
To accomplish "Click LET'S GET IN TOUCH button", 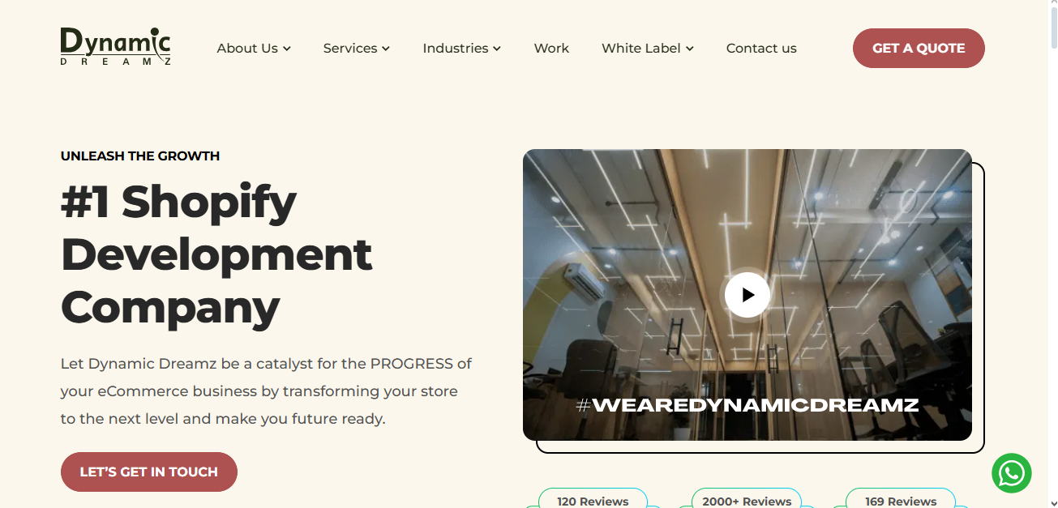I will tap(149, 472).
